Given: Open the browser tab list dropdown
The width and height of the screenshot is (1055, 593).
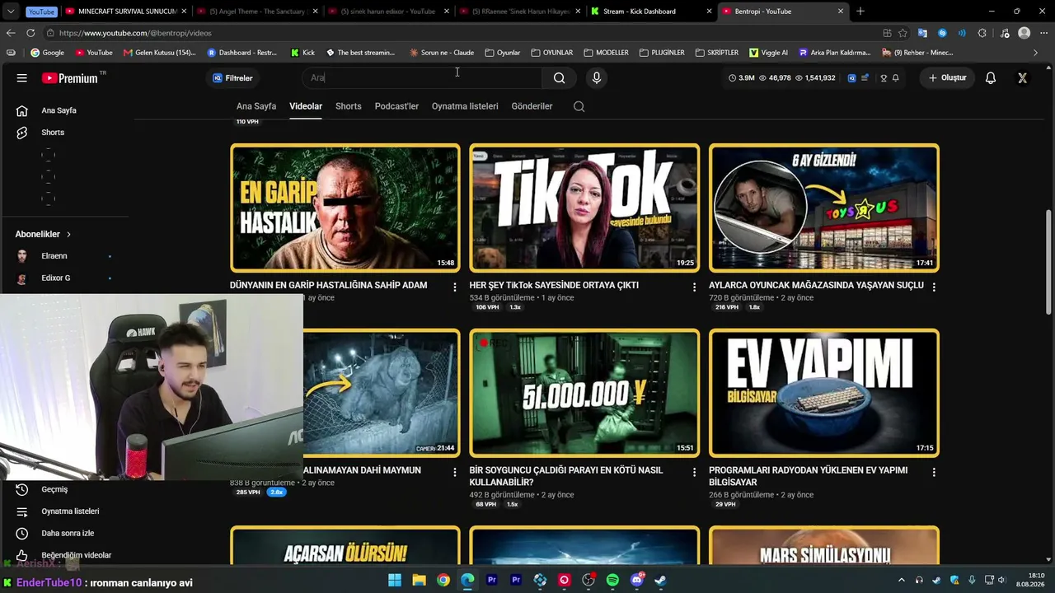Looking at the screenshot, I should [x=11, y=12].
